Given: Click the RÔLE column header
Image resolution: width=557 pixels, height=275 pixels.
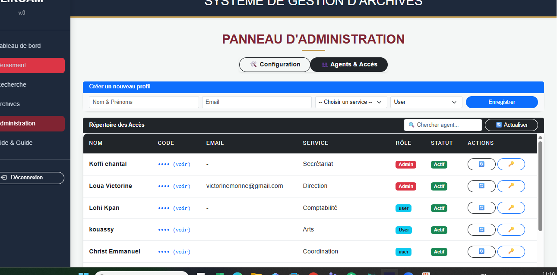Looking at the screenshot, I should (403, 143).
